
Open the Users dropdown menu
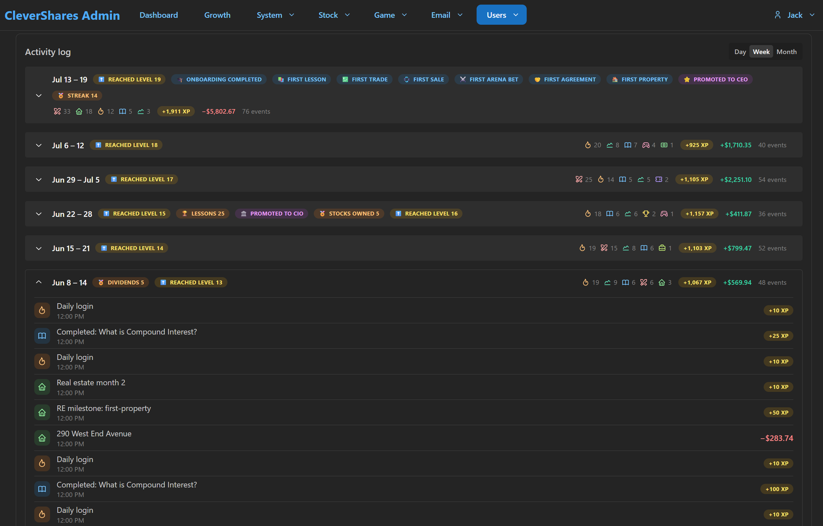pyautogui.click(x=501, y=15)
